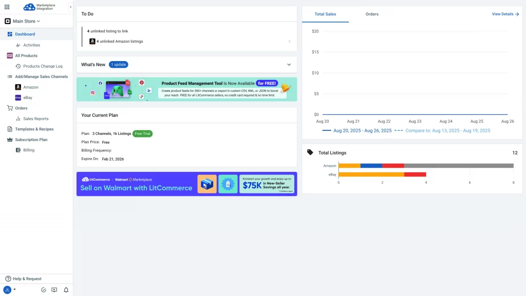
Task: Click the Dashboard grid icon
Action: point(10,34)
